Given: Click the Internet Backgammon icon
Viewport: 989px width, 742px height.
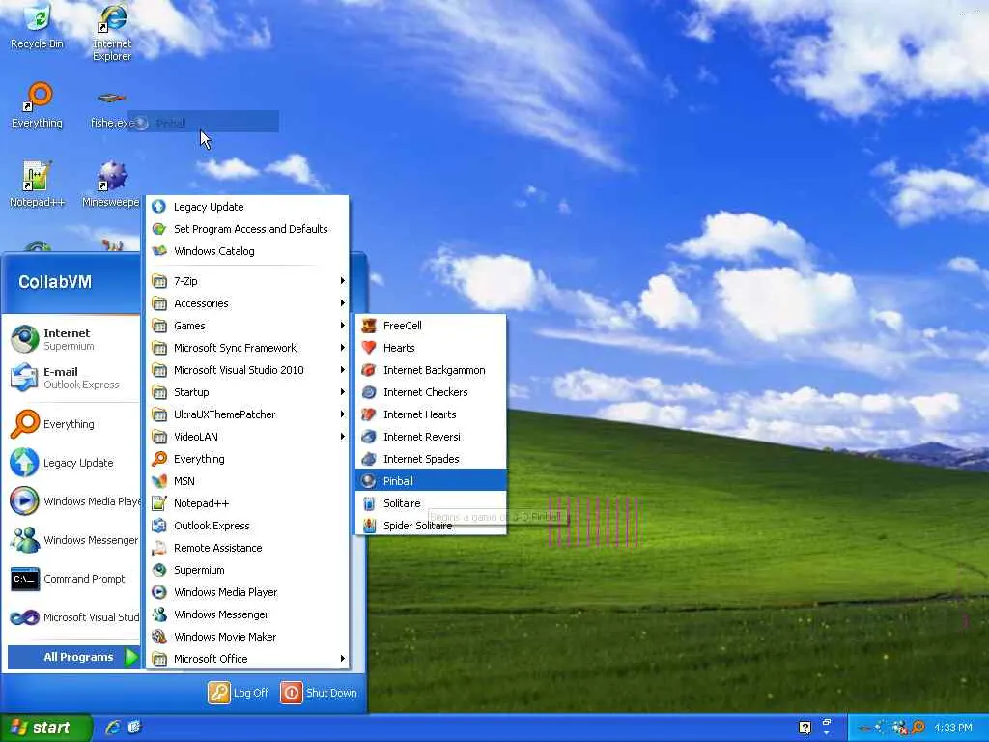Looking at the screenshot, I should click(x=369, y=370).
